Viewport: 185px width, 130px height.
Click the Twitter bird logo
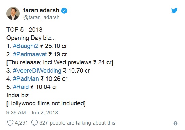(x=174, y=11)
